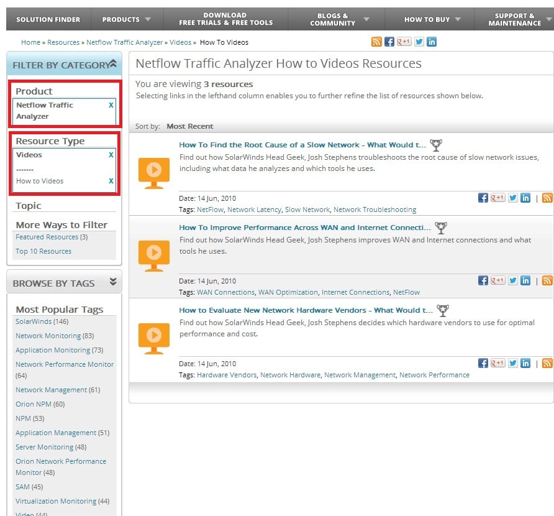The width and height of the screenshot is (554, 516).
Task: Open RSS feed for WAN performance video
Action: 547,280
